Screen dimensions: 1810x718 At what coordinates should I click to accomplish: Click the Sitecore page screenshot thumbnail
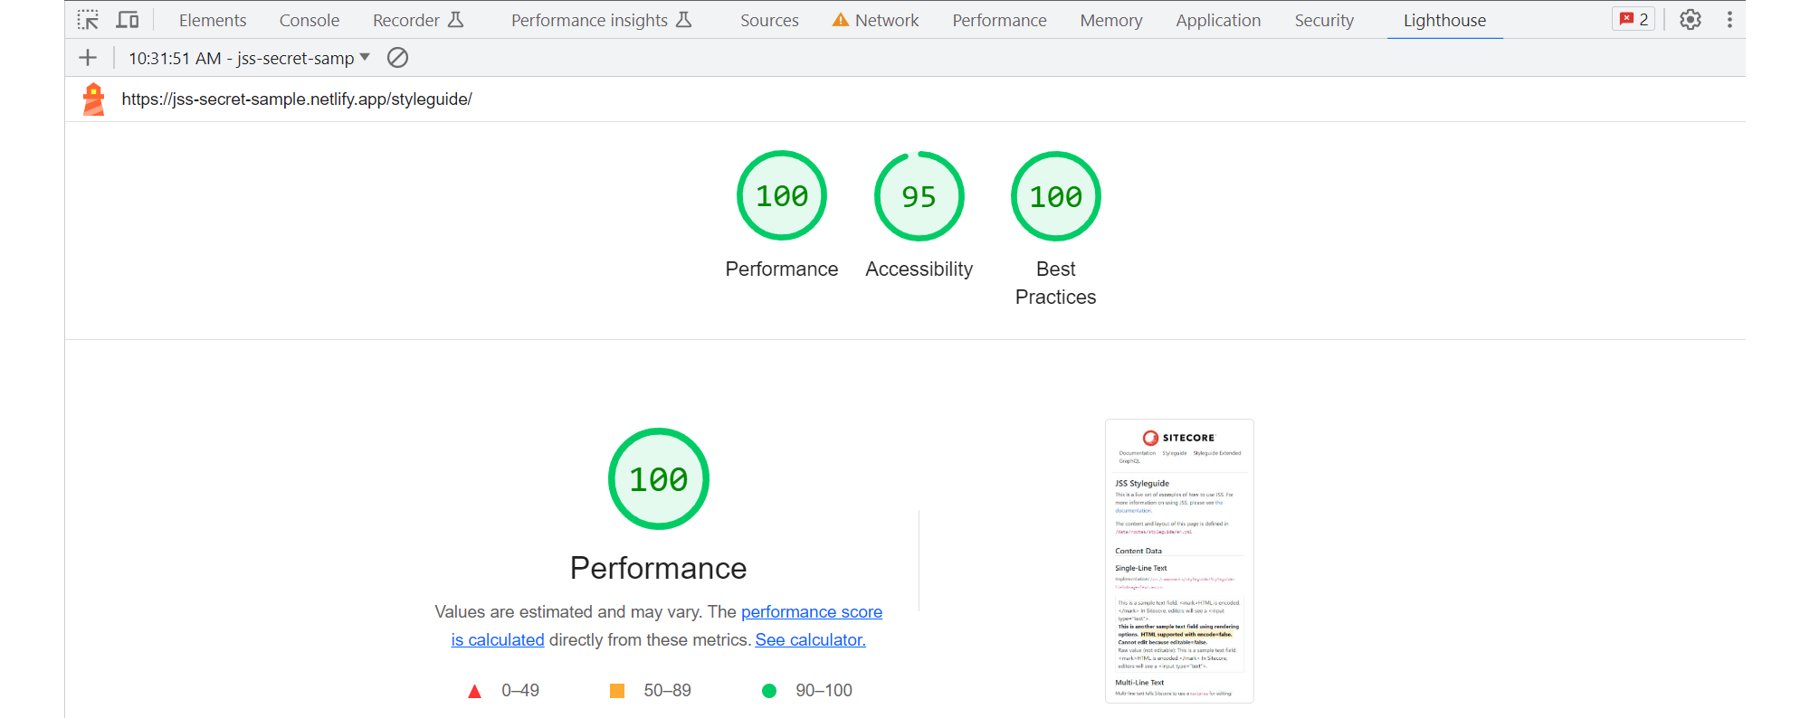click(x=1179, y=561)
